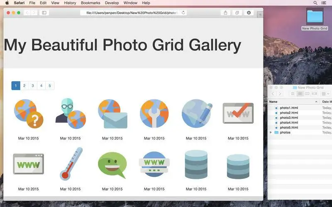Click the Safari Share toolbar icon
332x207 pixels.
coord(225,13)
